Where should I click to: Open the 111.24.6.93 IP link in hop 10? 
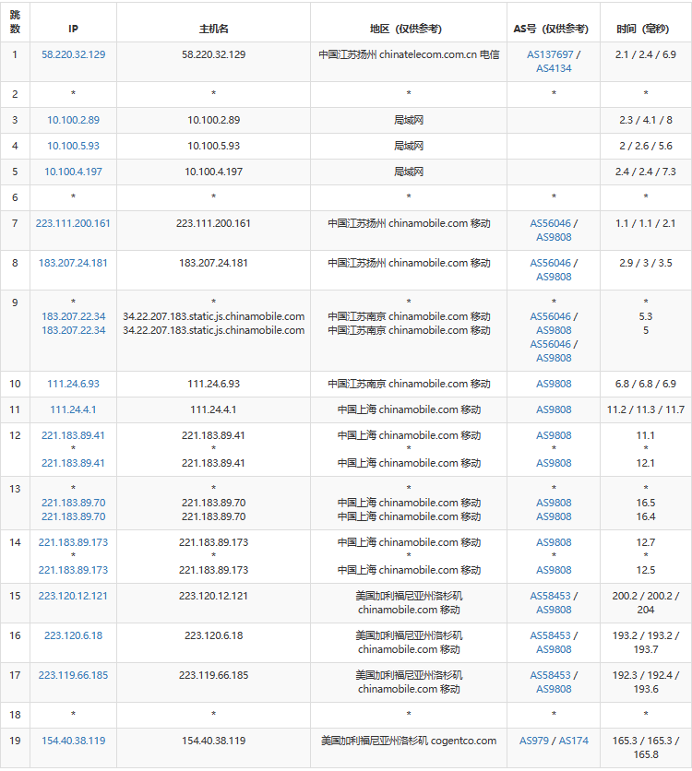tap(73, 384)
